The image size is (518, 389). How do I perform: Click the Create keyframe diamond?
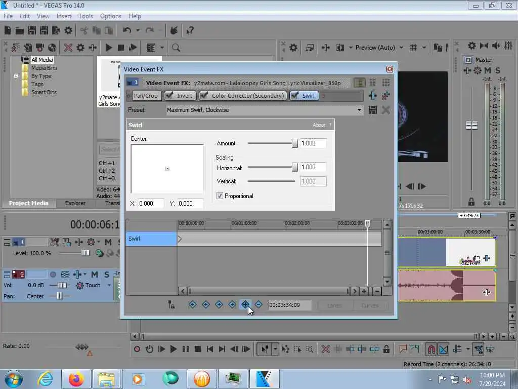[x=245, y=304]
